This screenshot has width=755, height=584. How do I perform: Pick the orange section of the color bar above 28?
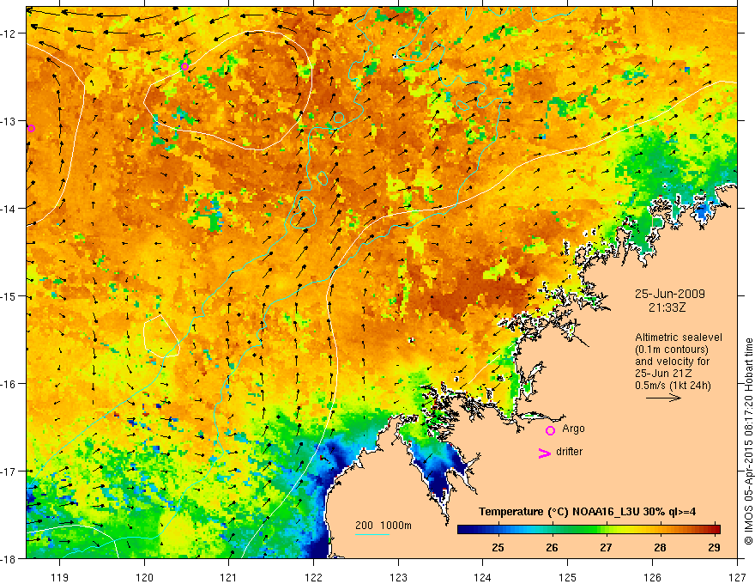(x=660, y=530)
